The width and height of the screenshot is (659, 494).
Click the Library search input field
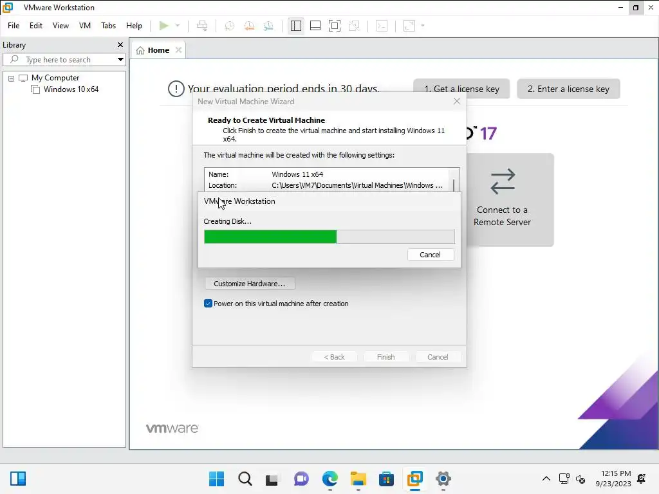(63, 60)
